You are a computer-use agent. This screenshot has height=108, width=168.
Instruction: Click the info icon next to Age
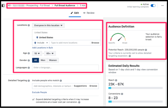pos(29,53)
